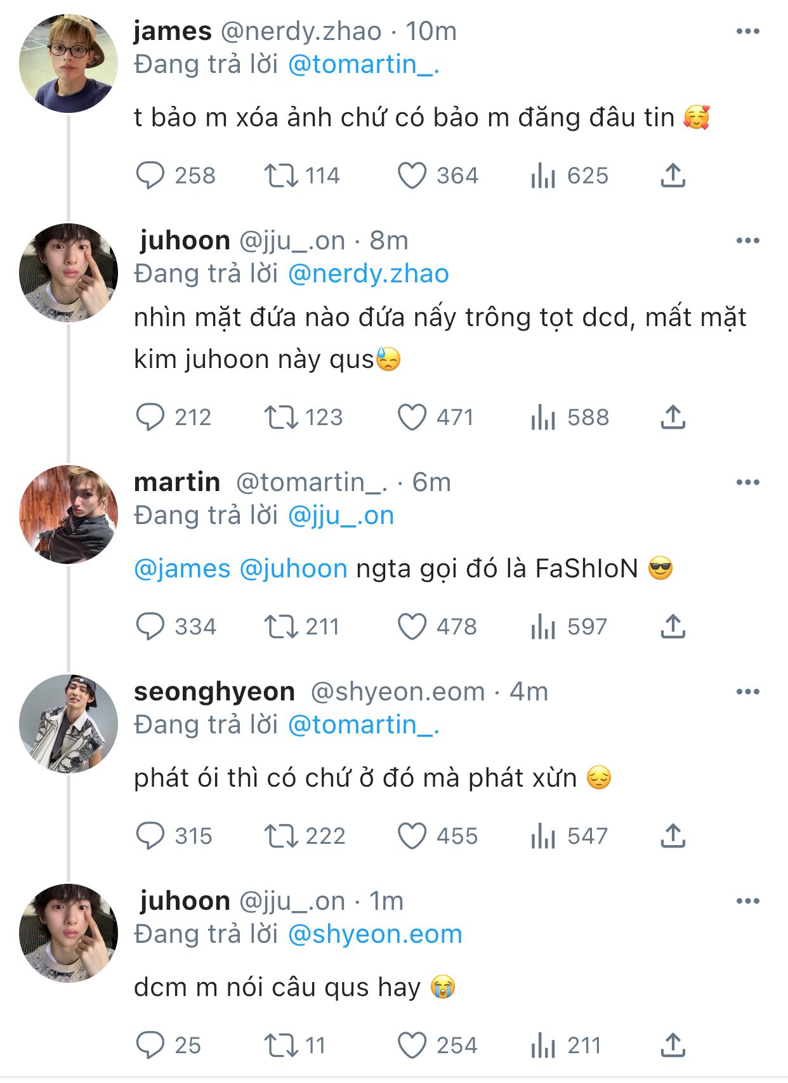
Task: View analytics for juhoon's 588-view tweet
Action: pos(543,417)
